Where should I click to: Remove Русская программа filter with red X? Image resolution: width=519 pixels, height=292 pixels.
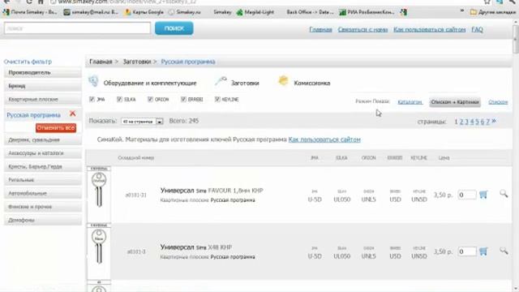coord(72,114)
